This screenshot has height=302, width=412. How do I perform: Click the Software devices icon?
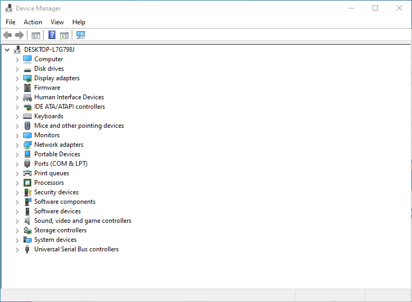[x=27, y=211]
